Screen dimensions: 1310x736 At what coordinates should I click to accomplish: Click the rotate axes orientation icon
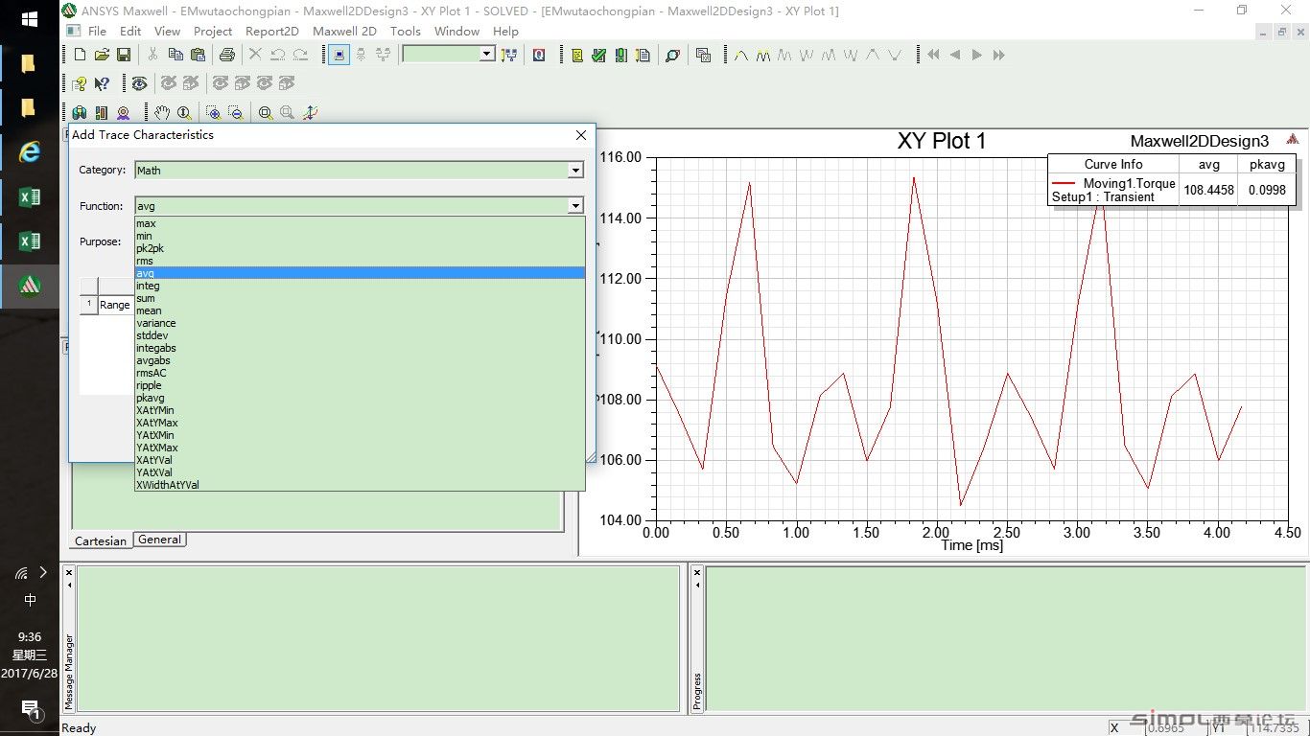pyautogui.click(x=310, y=112)
